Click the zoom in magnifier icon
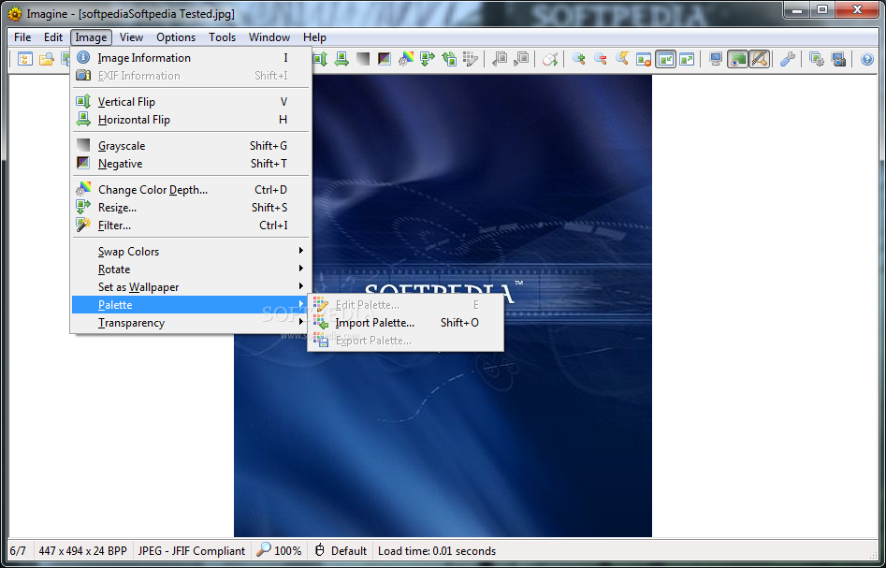886x568 pixels. click(578, 59)
